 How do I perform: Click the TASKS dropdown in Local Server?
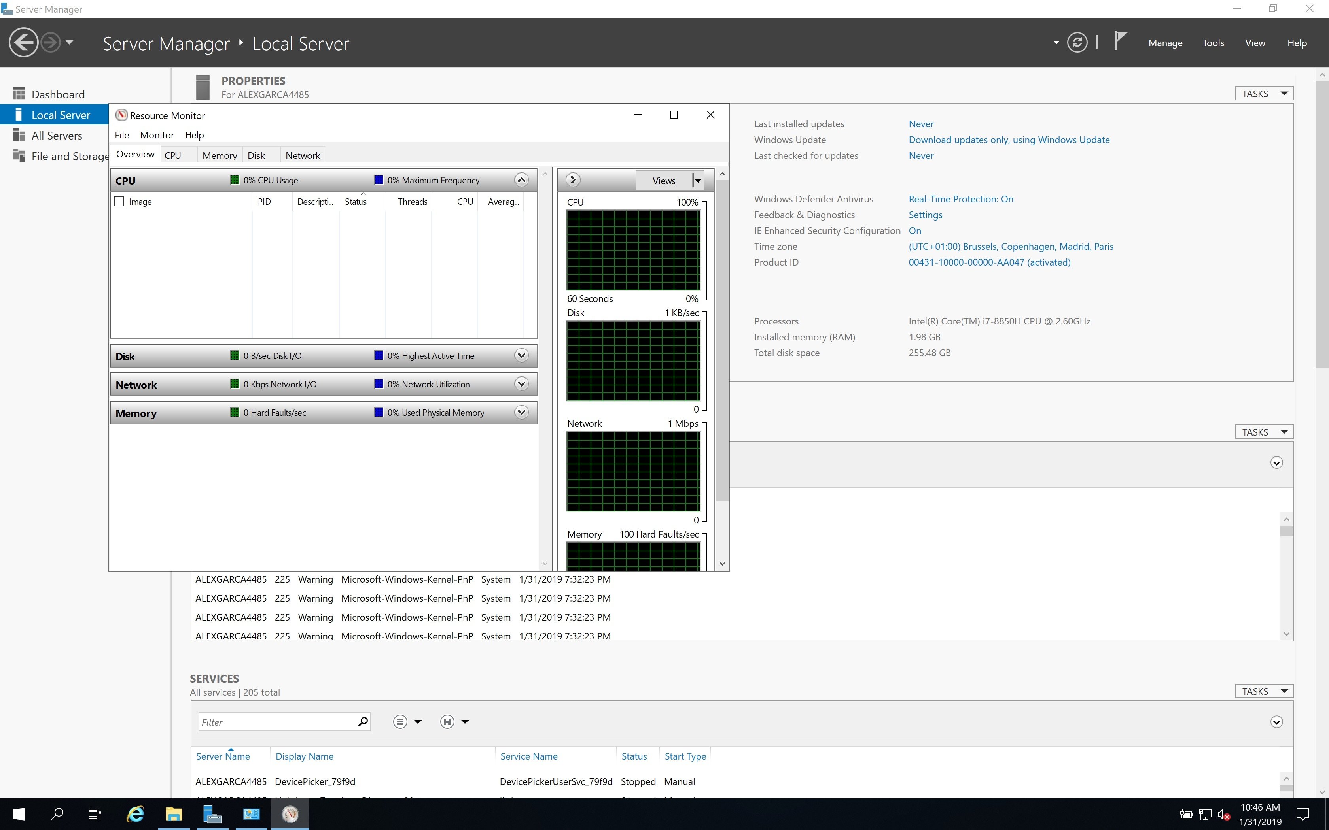pyautogui.click(x=1264, y=93)
